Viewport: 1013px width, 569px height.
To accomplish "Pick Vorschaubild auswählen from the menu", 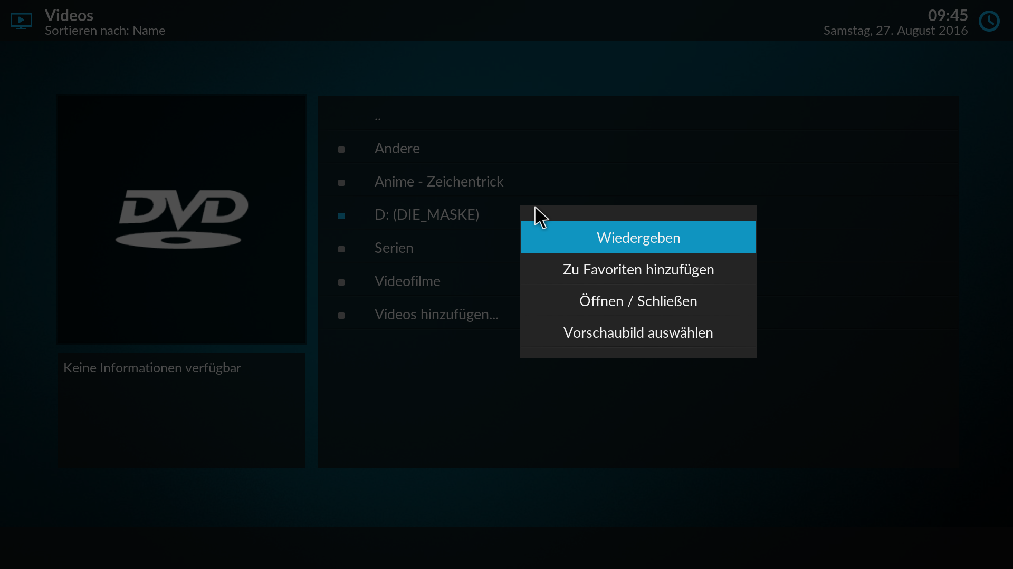I will point(638,332).
